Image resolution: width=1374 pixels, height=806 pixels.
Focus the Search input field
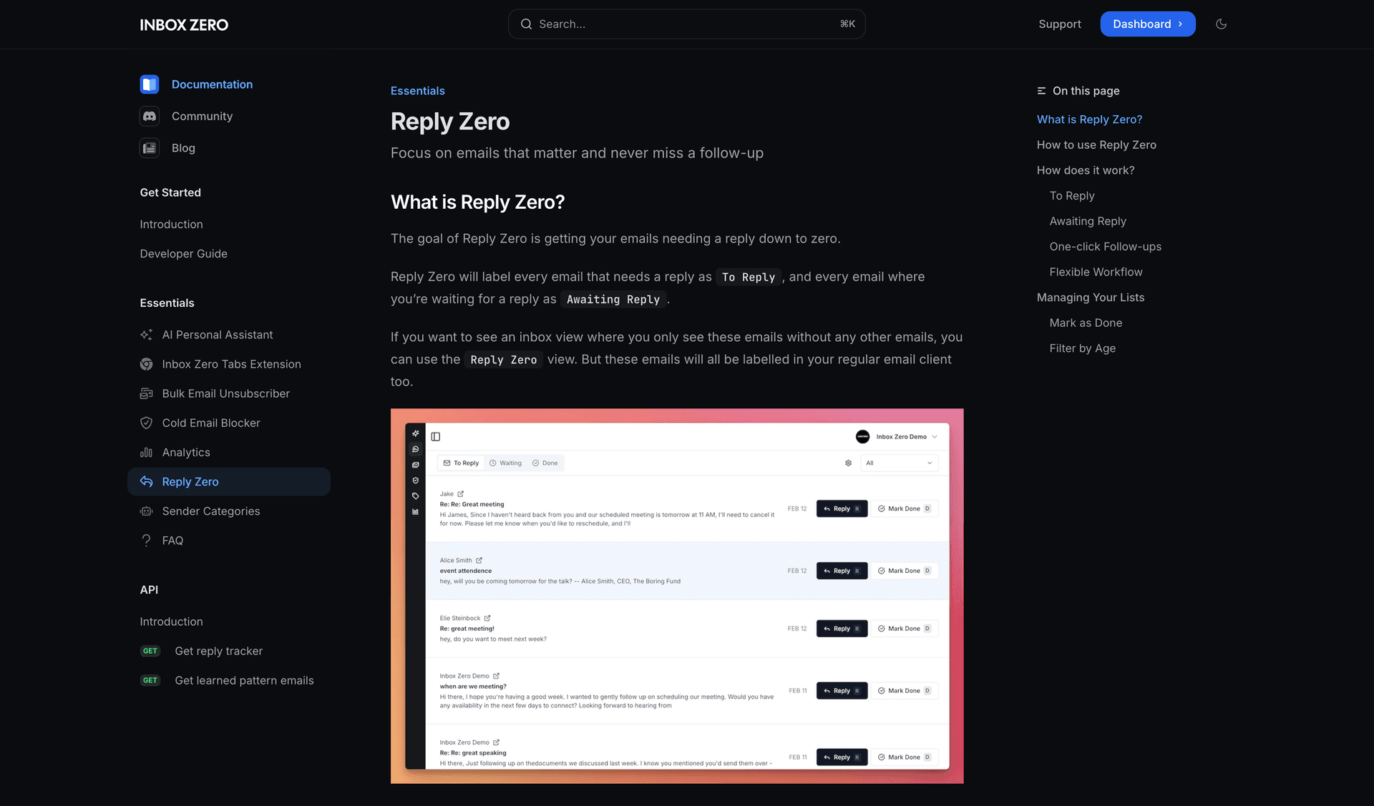pyautogui.click(x=686, y=24)
